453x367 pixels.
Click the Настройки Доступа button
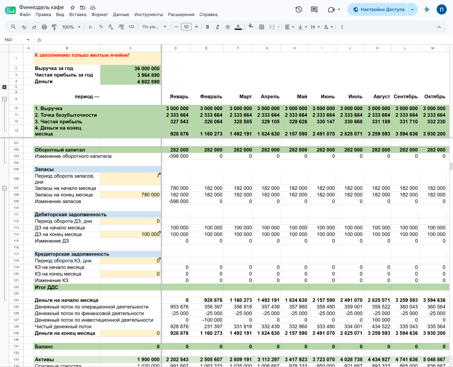tap(378, 10)
